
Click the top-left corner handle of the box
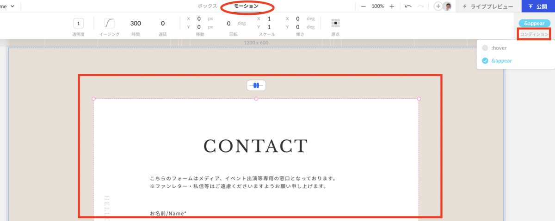pyautogui.click(x=93, y=99)
